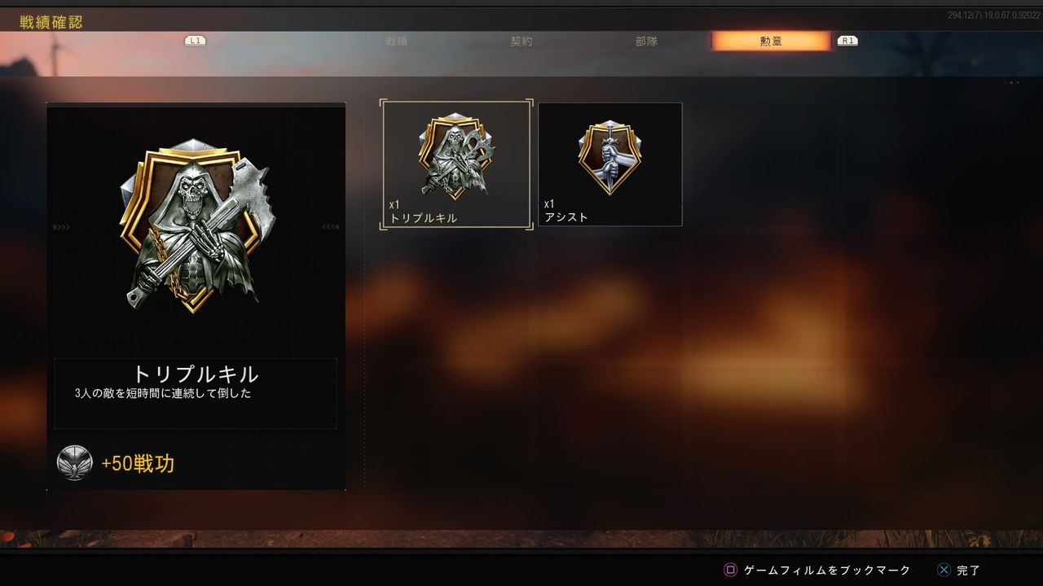The width and height of the screenshot is (1043, 586).
Task: Select the トリプルキル medal thumbnail
Action: [456, 165]
